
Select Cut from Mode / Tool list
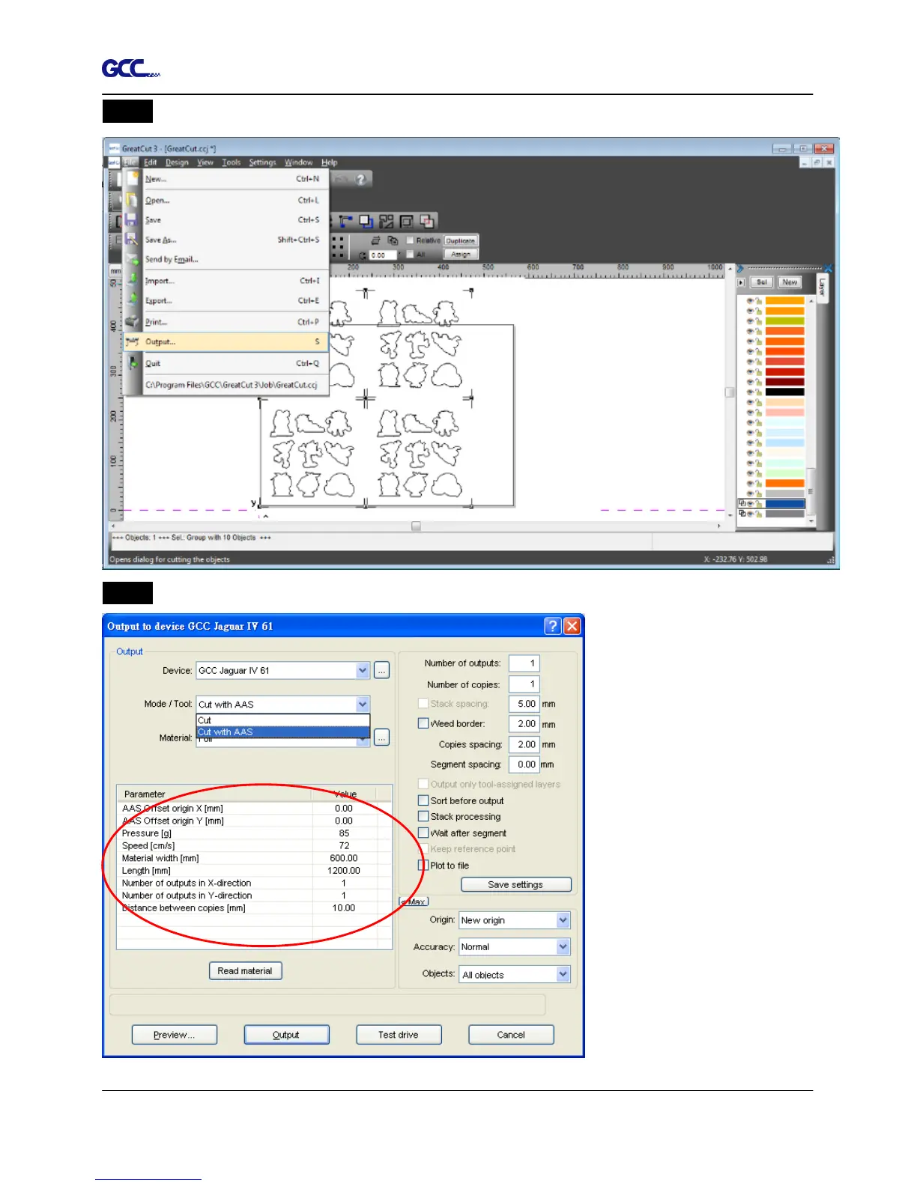283,720
